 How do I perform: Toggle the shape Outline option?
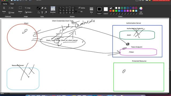[82, 8]
